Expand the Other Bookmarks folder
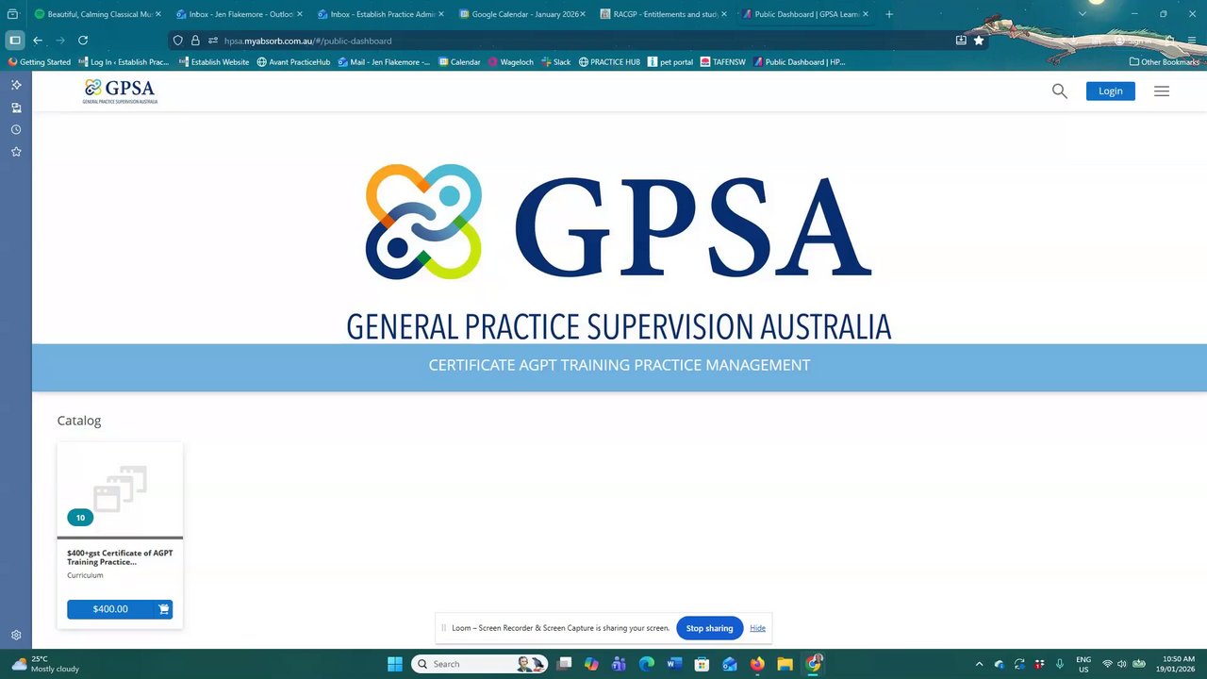The image size is (1207, 679). pos(1165,62)
